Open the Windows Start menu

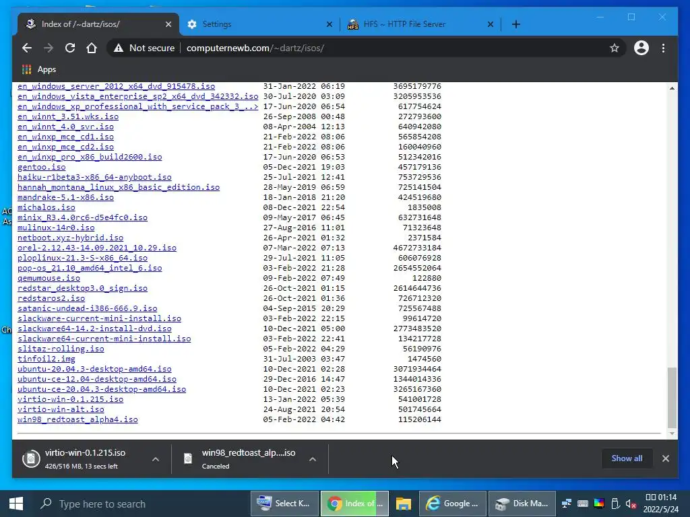coord(16,504)
